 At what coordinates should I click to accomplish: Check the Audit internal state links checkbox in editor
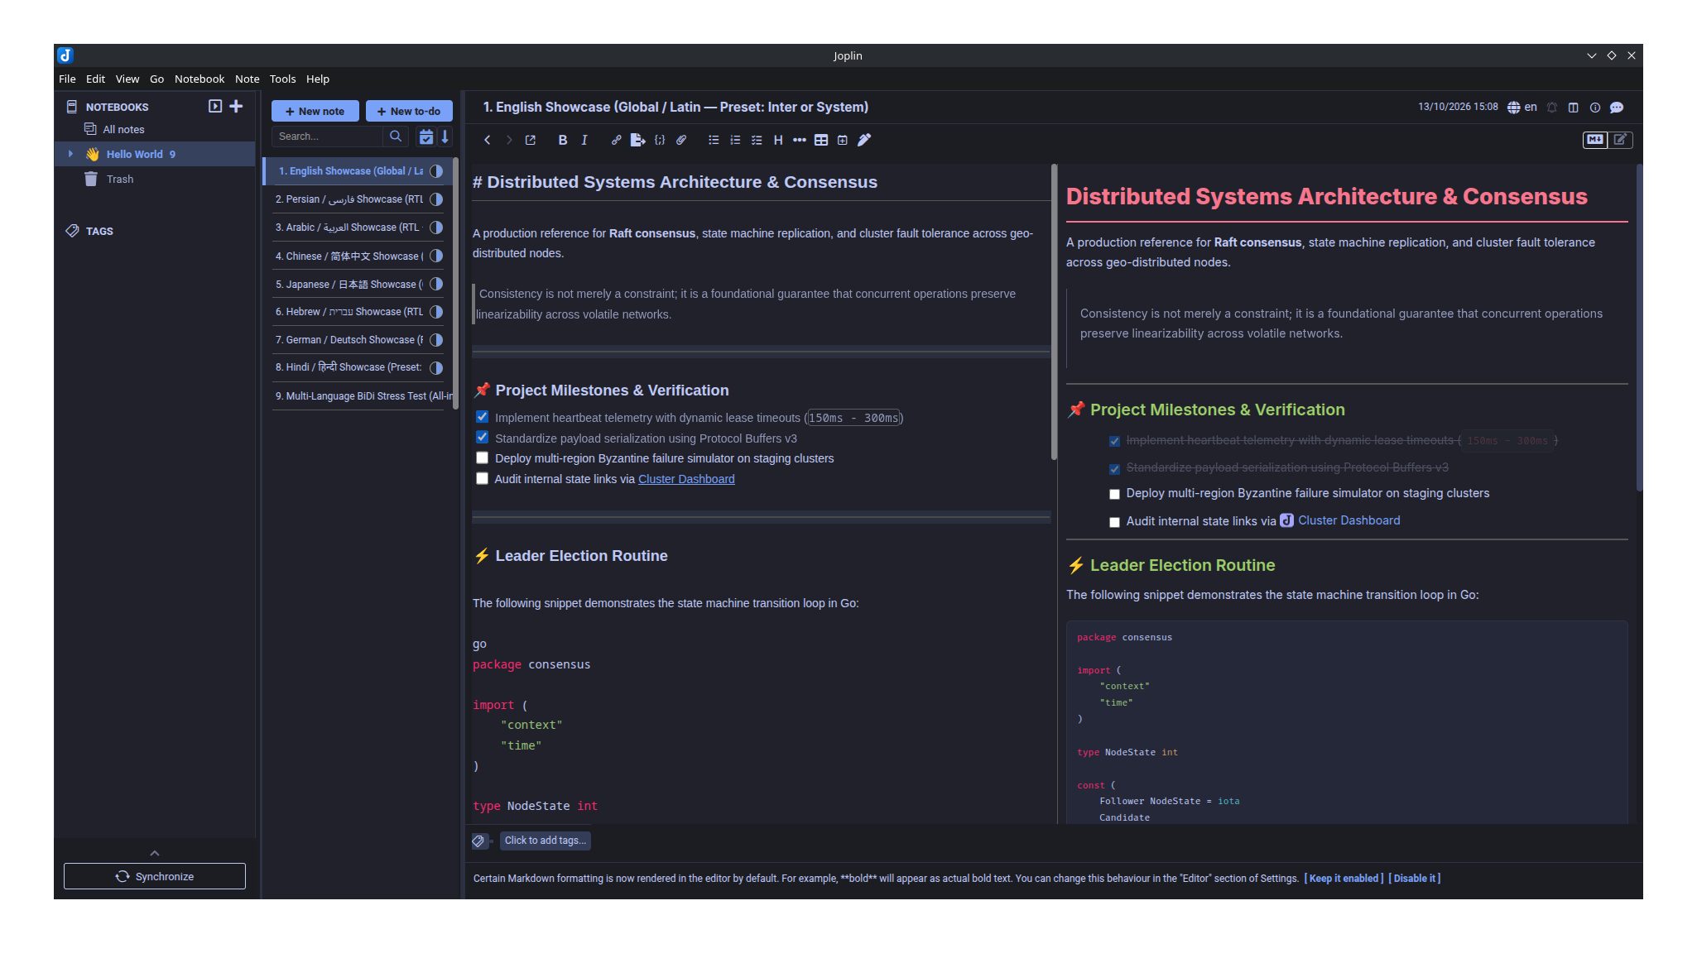pyautogui.click(x=483, y=478)
